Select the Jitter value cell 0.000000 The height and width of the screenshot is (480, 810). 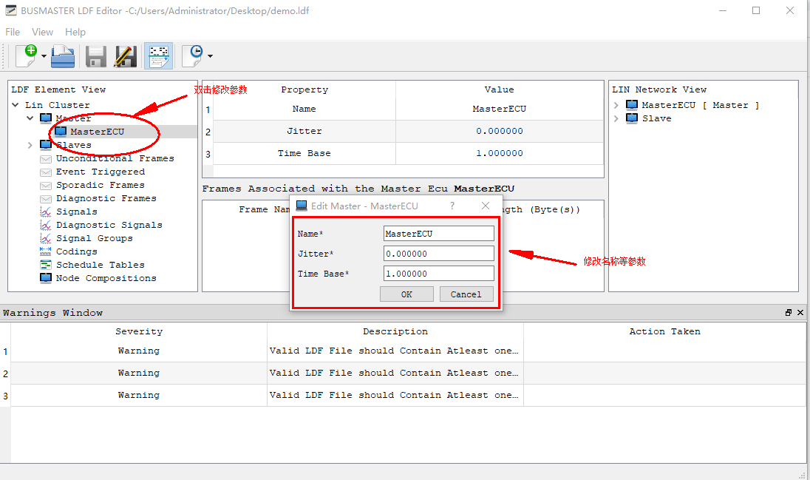(x=500, y=132)
